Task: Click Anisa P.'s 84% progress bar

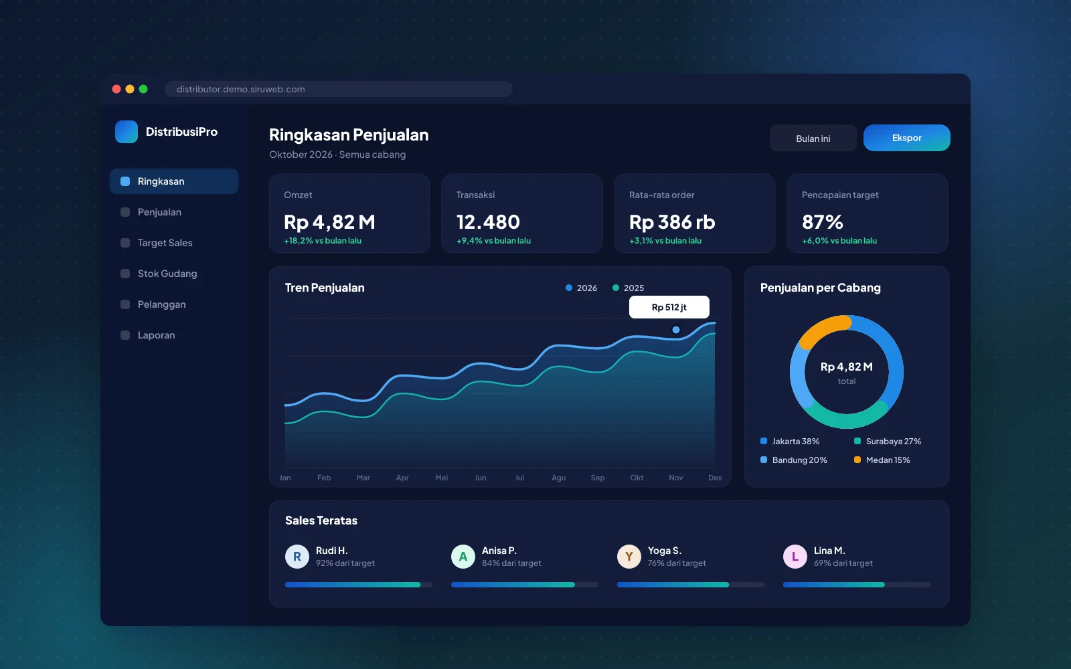Action: click(x=525, y=585)
